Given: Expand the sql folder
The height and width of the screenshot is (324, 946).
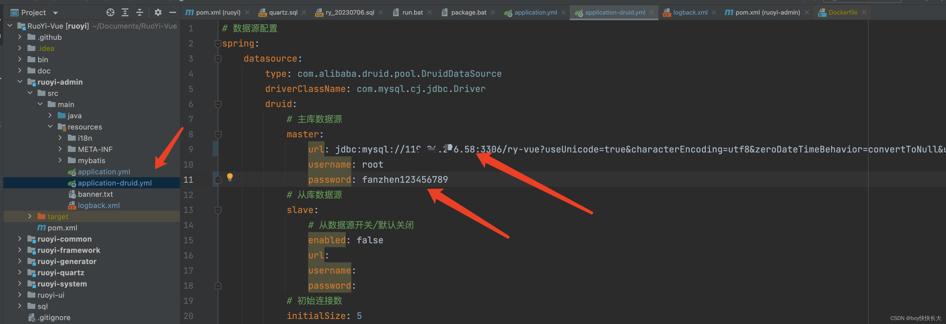Looking at the screenshot, I should point(20,306).
